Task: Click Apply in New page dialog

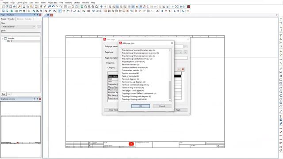Action: pyautogui.click(x=178, y=110)
